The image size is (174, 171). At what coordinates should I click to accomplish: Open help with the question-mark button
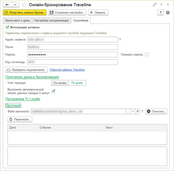[x=160, y=13]
